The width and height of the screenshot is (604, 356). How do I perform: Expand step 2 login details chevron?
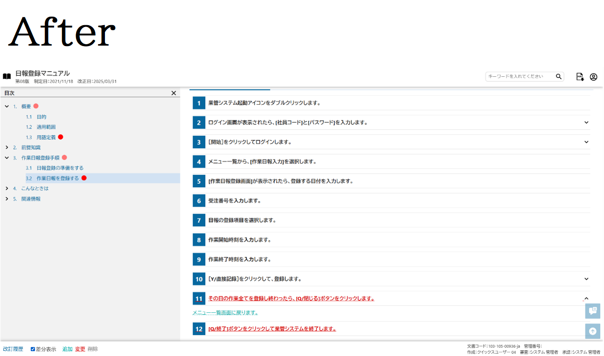[586, 122]
